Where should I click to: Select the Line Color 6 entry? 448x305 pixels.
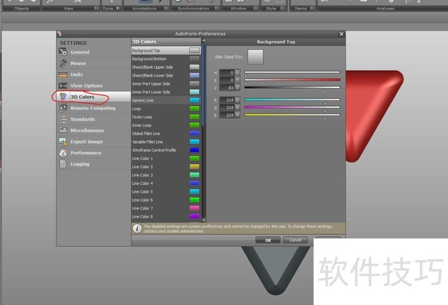[166, 200]
